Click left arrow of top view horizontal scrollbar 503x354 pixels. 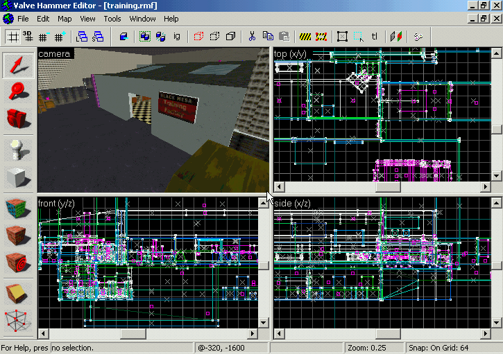(279, 187)
